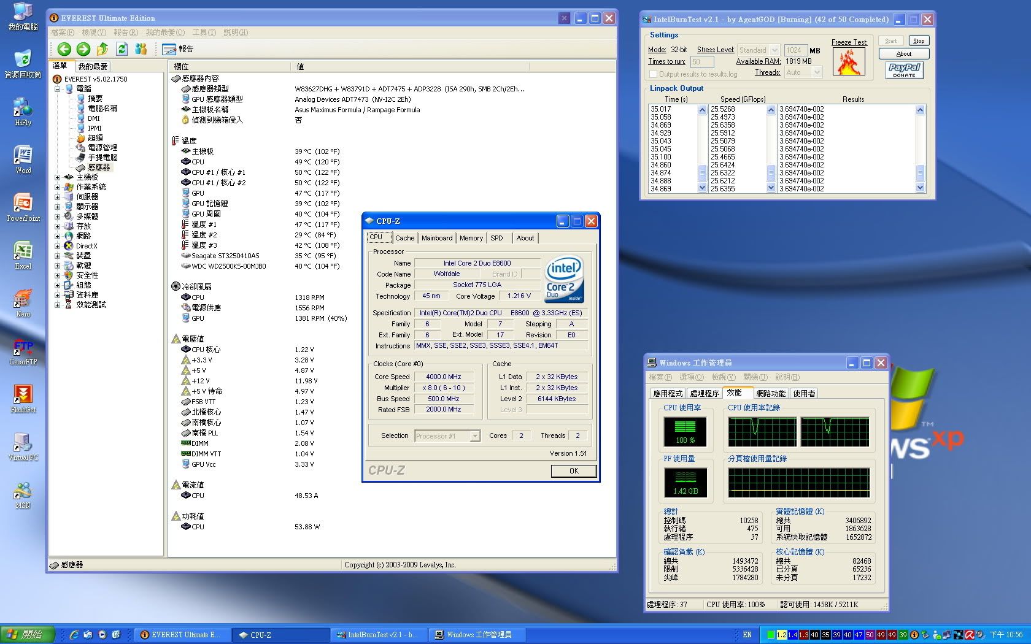Click the Up arrow icon in EVEREST toolbar
This screenshot has width=1031, height=644.
click(x=102, y=49)
